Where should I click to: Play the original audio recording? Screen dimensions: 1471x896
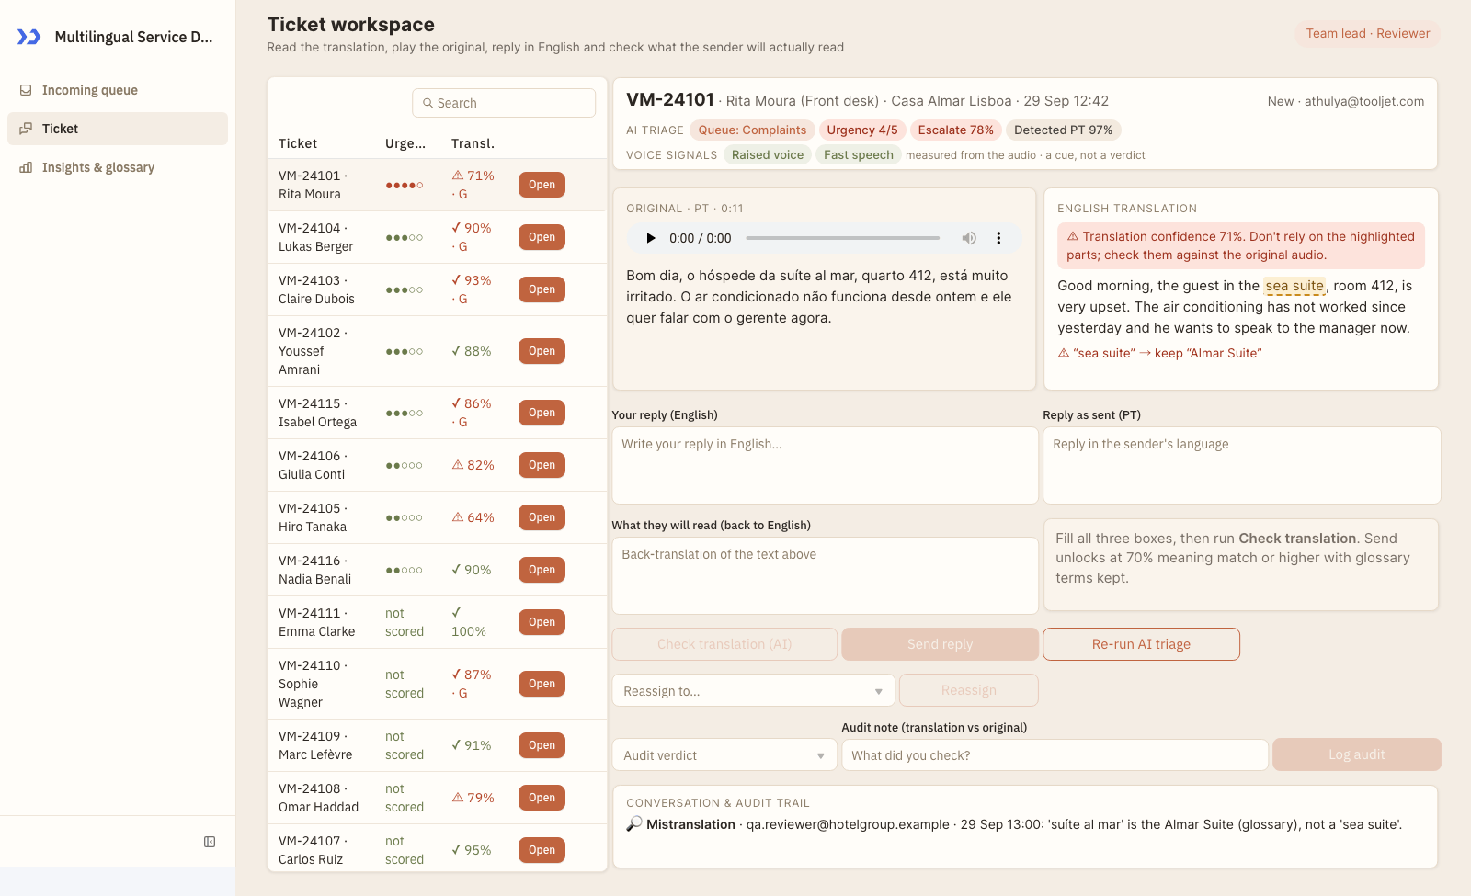(x=651, y=238)
